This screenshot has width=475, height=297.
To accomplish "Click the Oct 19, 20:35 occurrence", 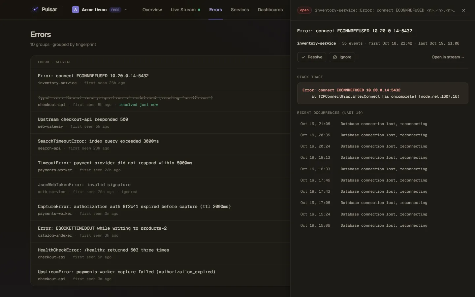I will 383,135.
